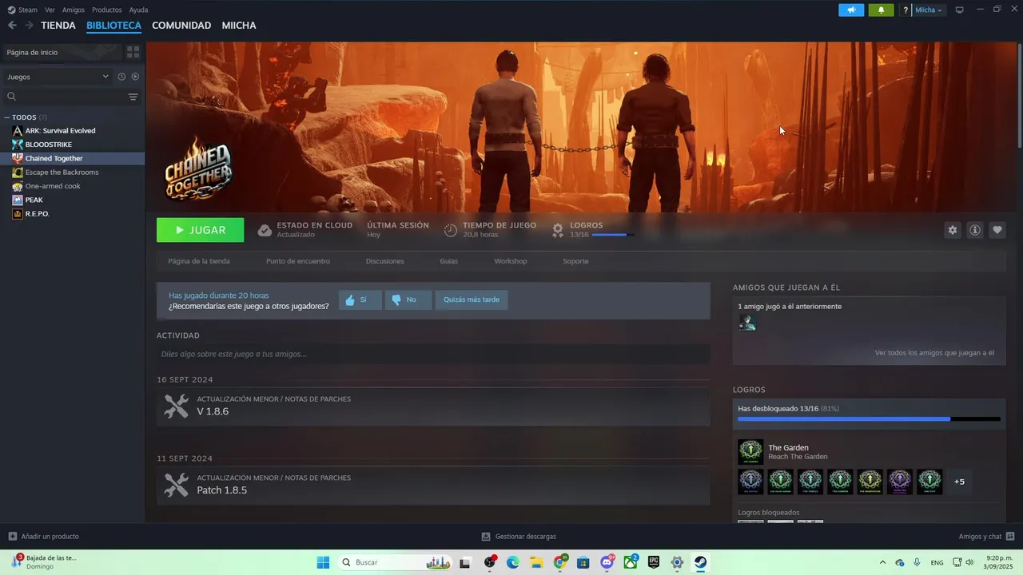The width and height of the screenshot is (1023, 575).
Task: Open the friend avatar under Amigos
Action: (747, 323)
